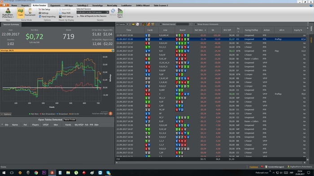Switch to Tournament game mode
The width and height of the screenshot is (314, 176).
click(x=30, y=13)
